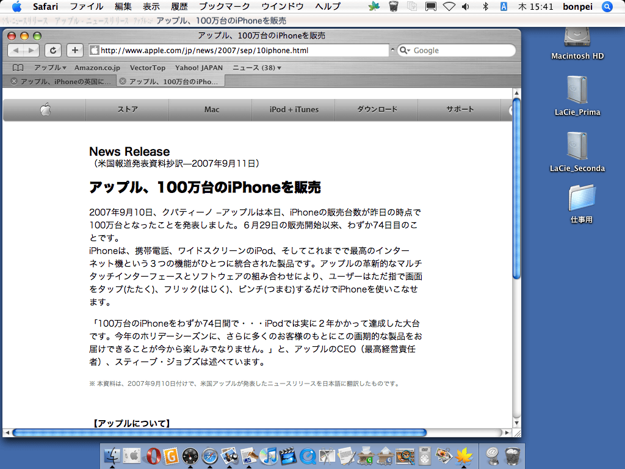Open iMovie clapperboard icon in Dock

tap(288, 456)
